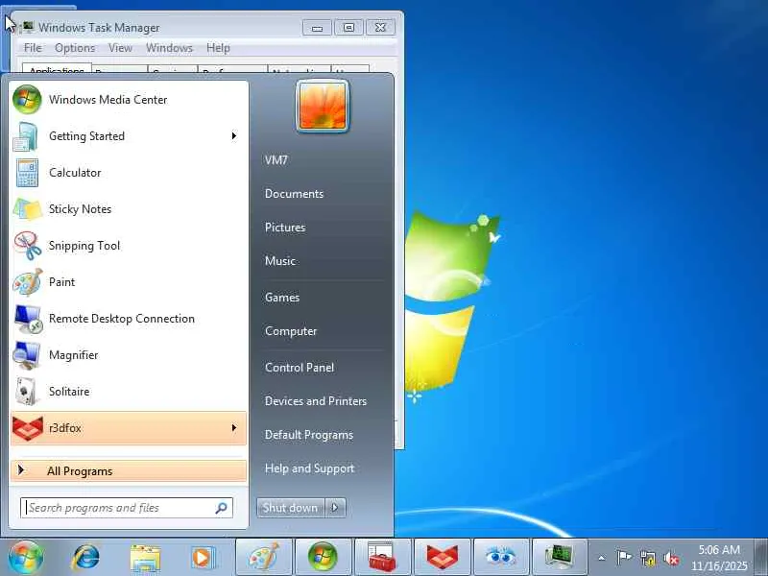Launch Magnifier icon
The width and height of the screenshot is (768, 576).
(27, 355)
